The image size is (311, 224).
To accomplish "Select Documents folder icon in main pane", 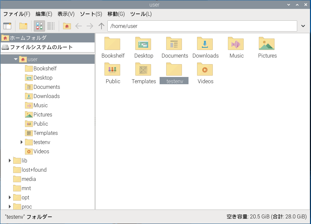I will click(x=174, y=44).
